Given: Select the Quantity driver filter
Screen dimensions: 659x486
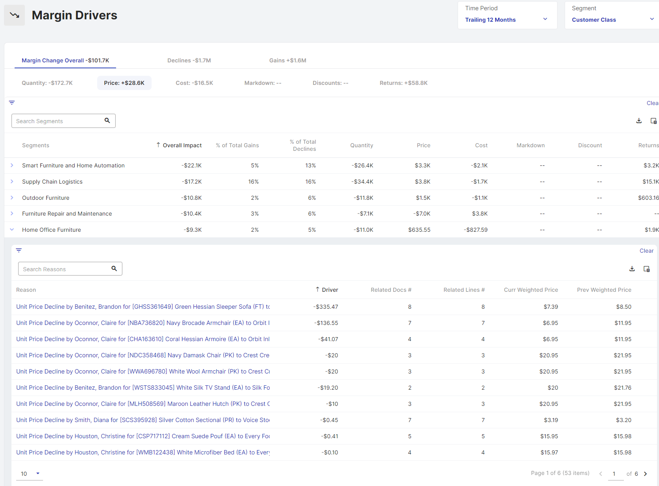Looking at the screenshot, I should pos(47,83).
